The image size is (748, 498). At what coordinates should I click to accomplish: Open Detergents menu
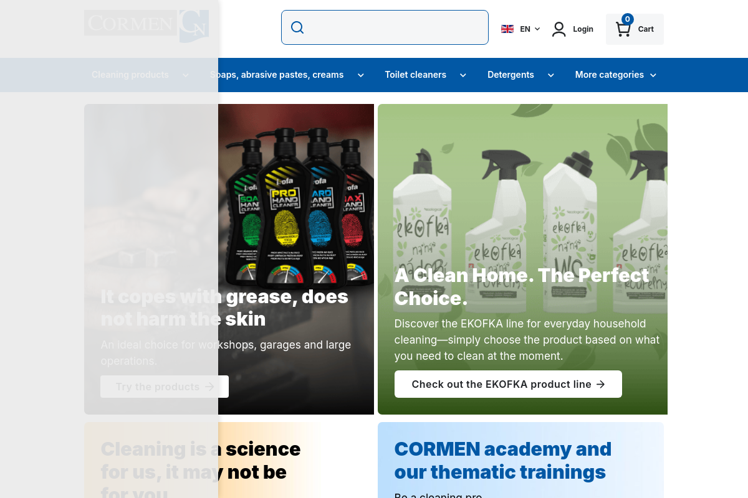click(511, 75)
